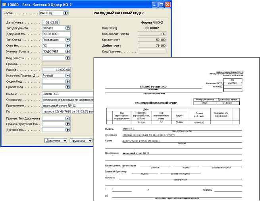The height and width of the screenshot is (201, 260).
Task: Open lookup arrow for Проект Код field
Action: [67, 87]
